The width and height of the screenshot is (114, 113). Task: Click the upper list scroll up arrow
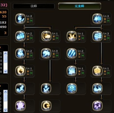pos(5,53)
